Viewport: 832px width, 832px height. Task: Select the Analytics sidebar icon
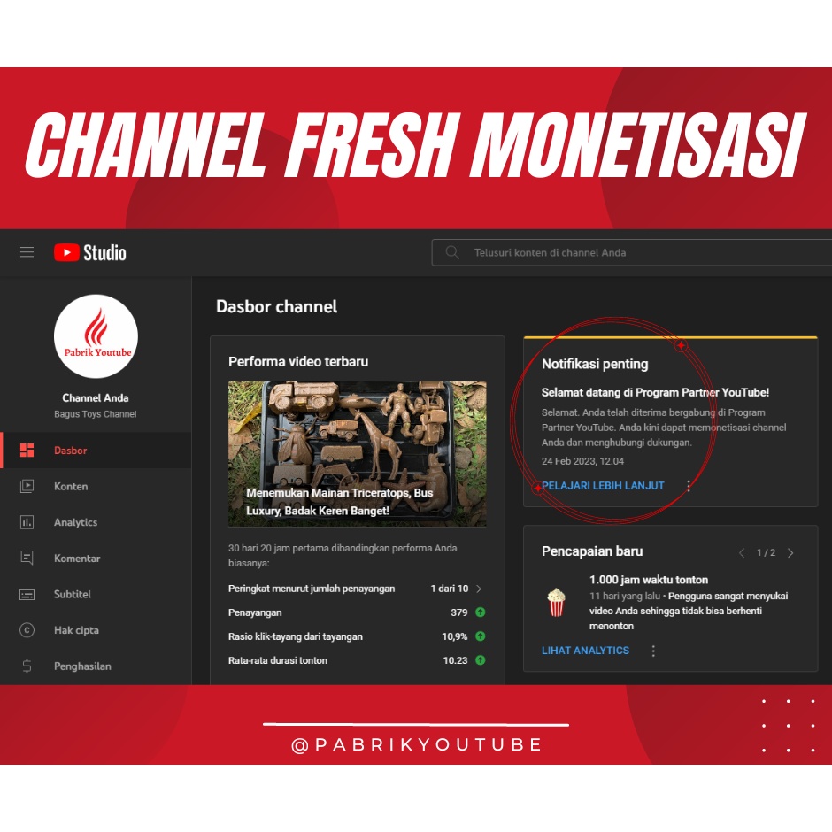click(x=27, y=522)
